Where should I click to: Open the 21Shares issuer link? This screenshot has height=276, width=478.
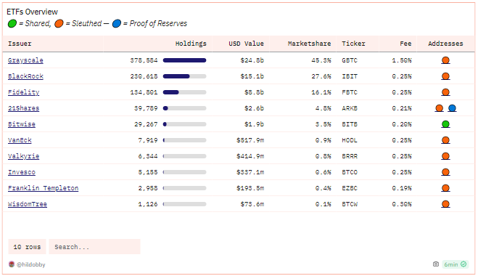[x=23, y=108]
